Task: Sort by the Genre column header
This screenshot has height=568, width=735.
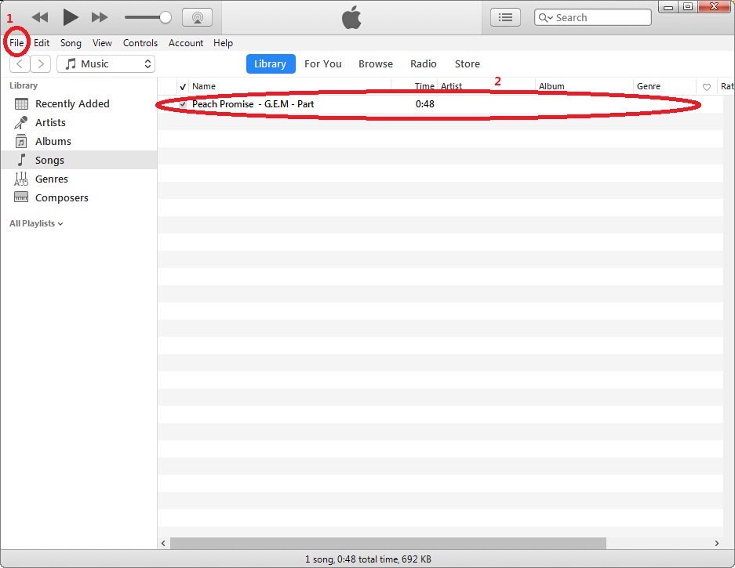Action: tap(664, 87)
